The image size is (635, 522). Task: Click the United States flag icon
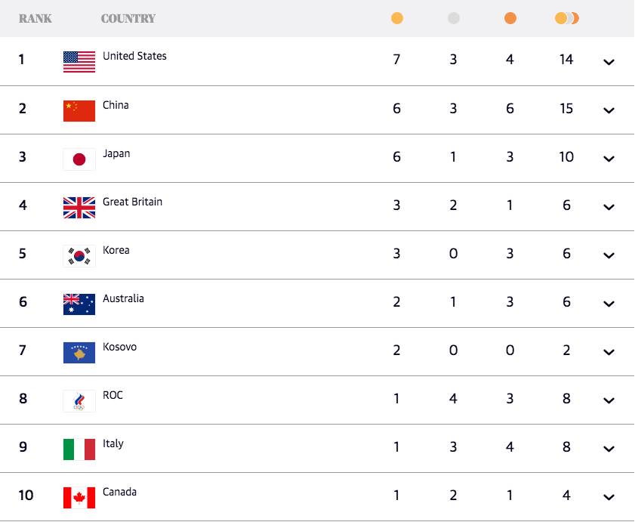(79, 62)
